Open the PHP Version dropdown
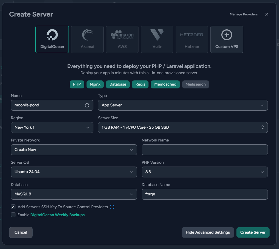279x249 pixels. pos(205,172)
